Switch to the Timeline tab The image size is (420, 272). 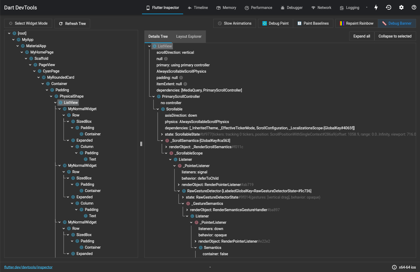(x=198, y=8)
